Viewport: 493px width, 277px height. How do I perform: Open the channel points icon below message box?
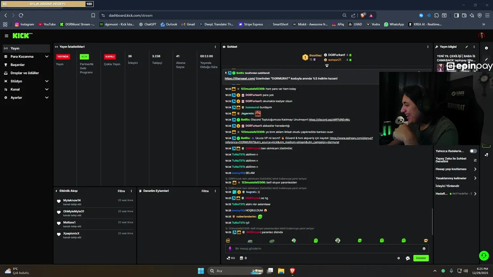(230, 258)
